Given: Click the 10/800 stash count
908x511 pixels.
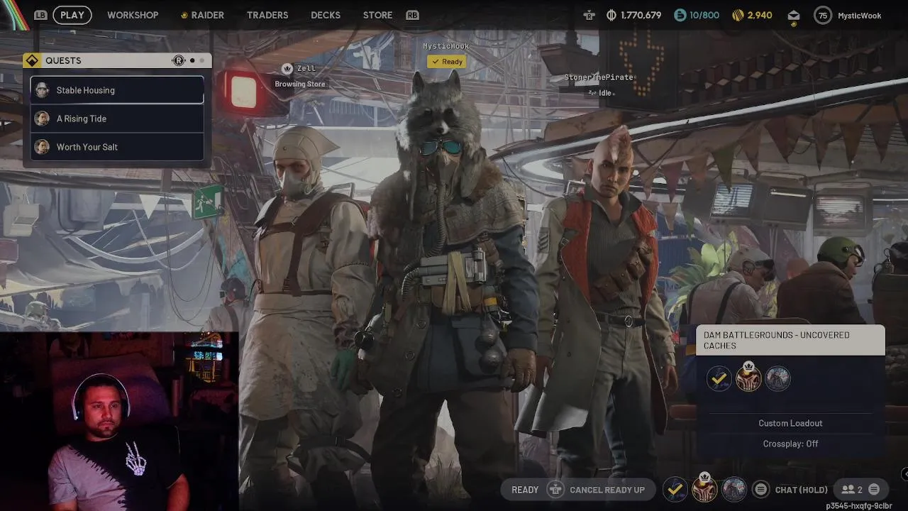Looking at the screenshot, I should coord(704,15).
